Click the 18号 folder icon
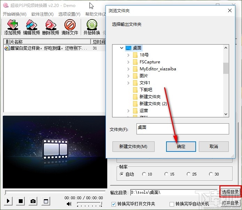 coord(135,55)
